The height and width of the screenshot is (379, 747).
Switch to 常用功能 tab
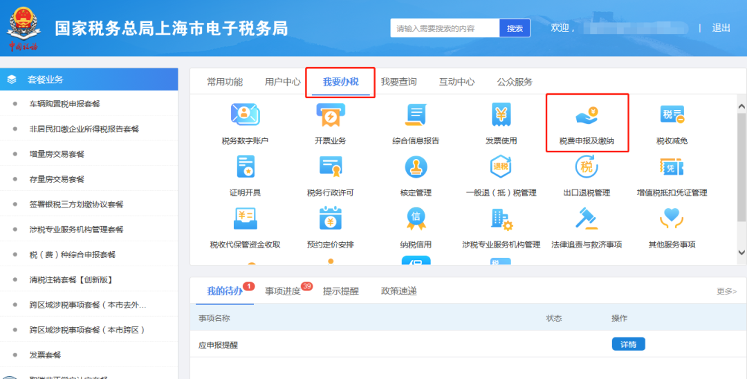click(x=225, y=82)
